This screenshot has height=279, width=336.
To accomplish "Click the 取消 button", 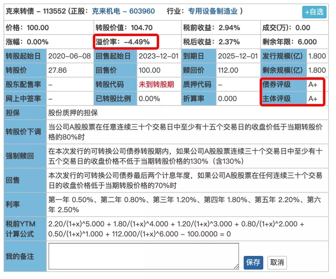I will 277,262.
